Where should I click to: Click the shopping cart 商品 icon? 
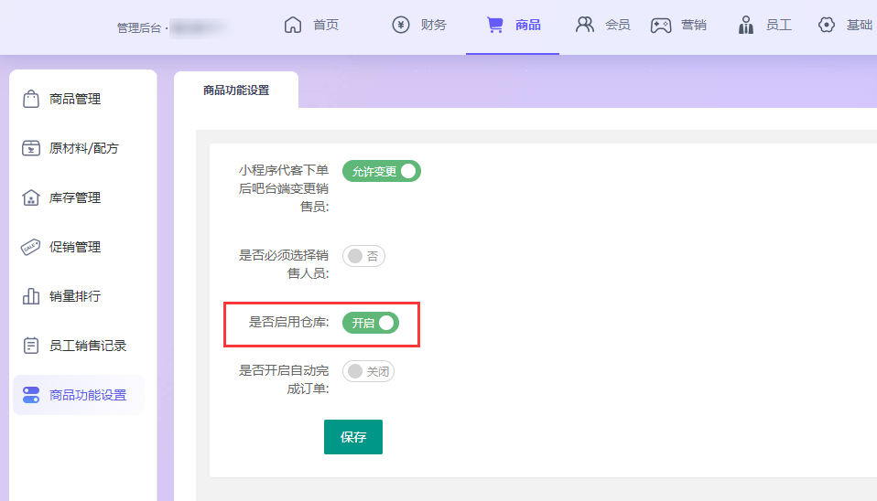point(495,25)
